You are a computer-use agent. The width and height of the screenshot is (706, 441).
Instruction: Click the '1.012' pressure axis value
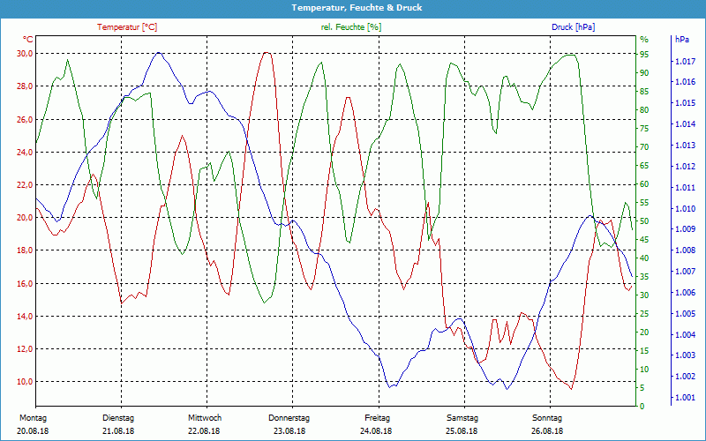(x=686, y=167)
